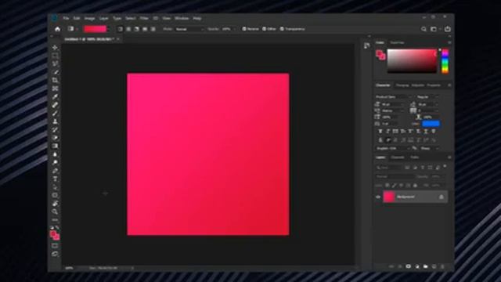Screen dimensions: 501x282
Task: Select the Frame tool
Action: [x=55, y=89]
